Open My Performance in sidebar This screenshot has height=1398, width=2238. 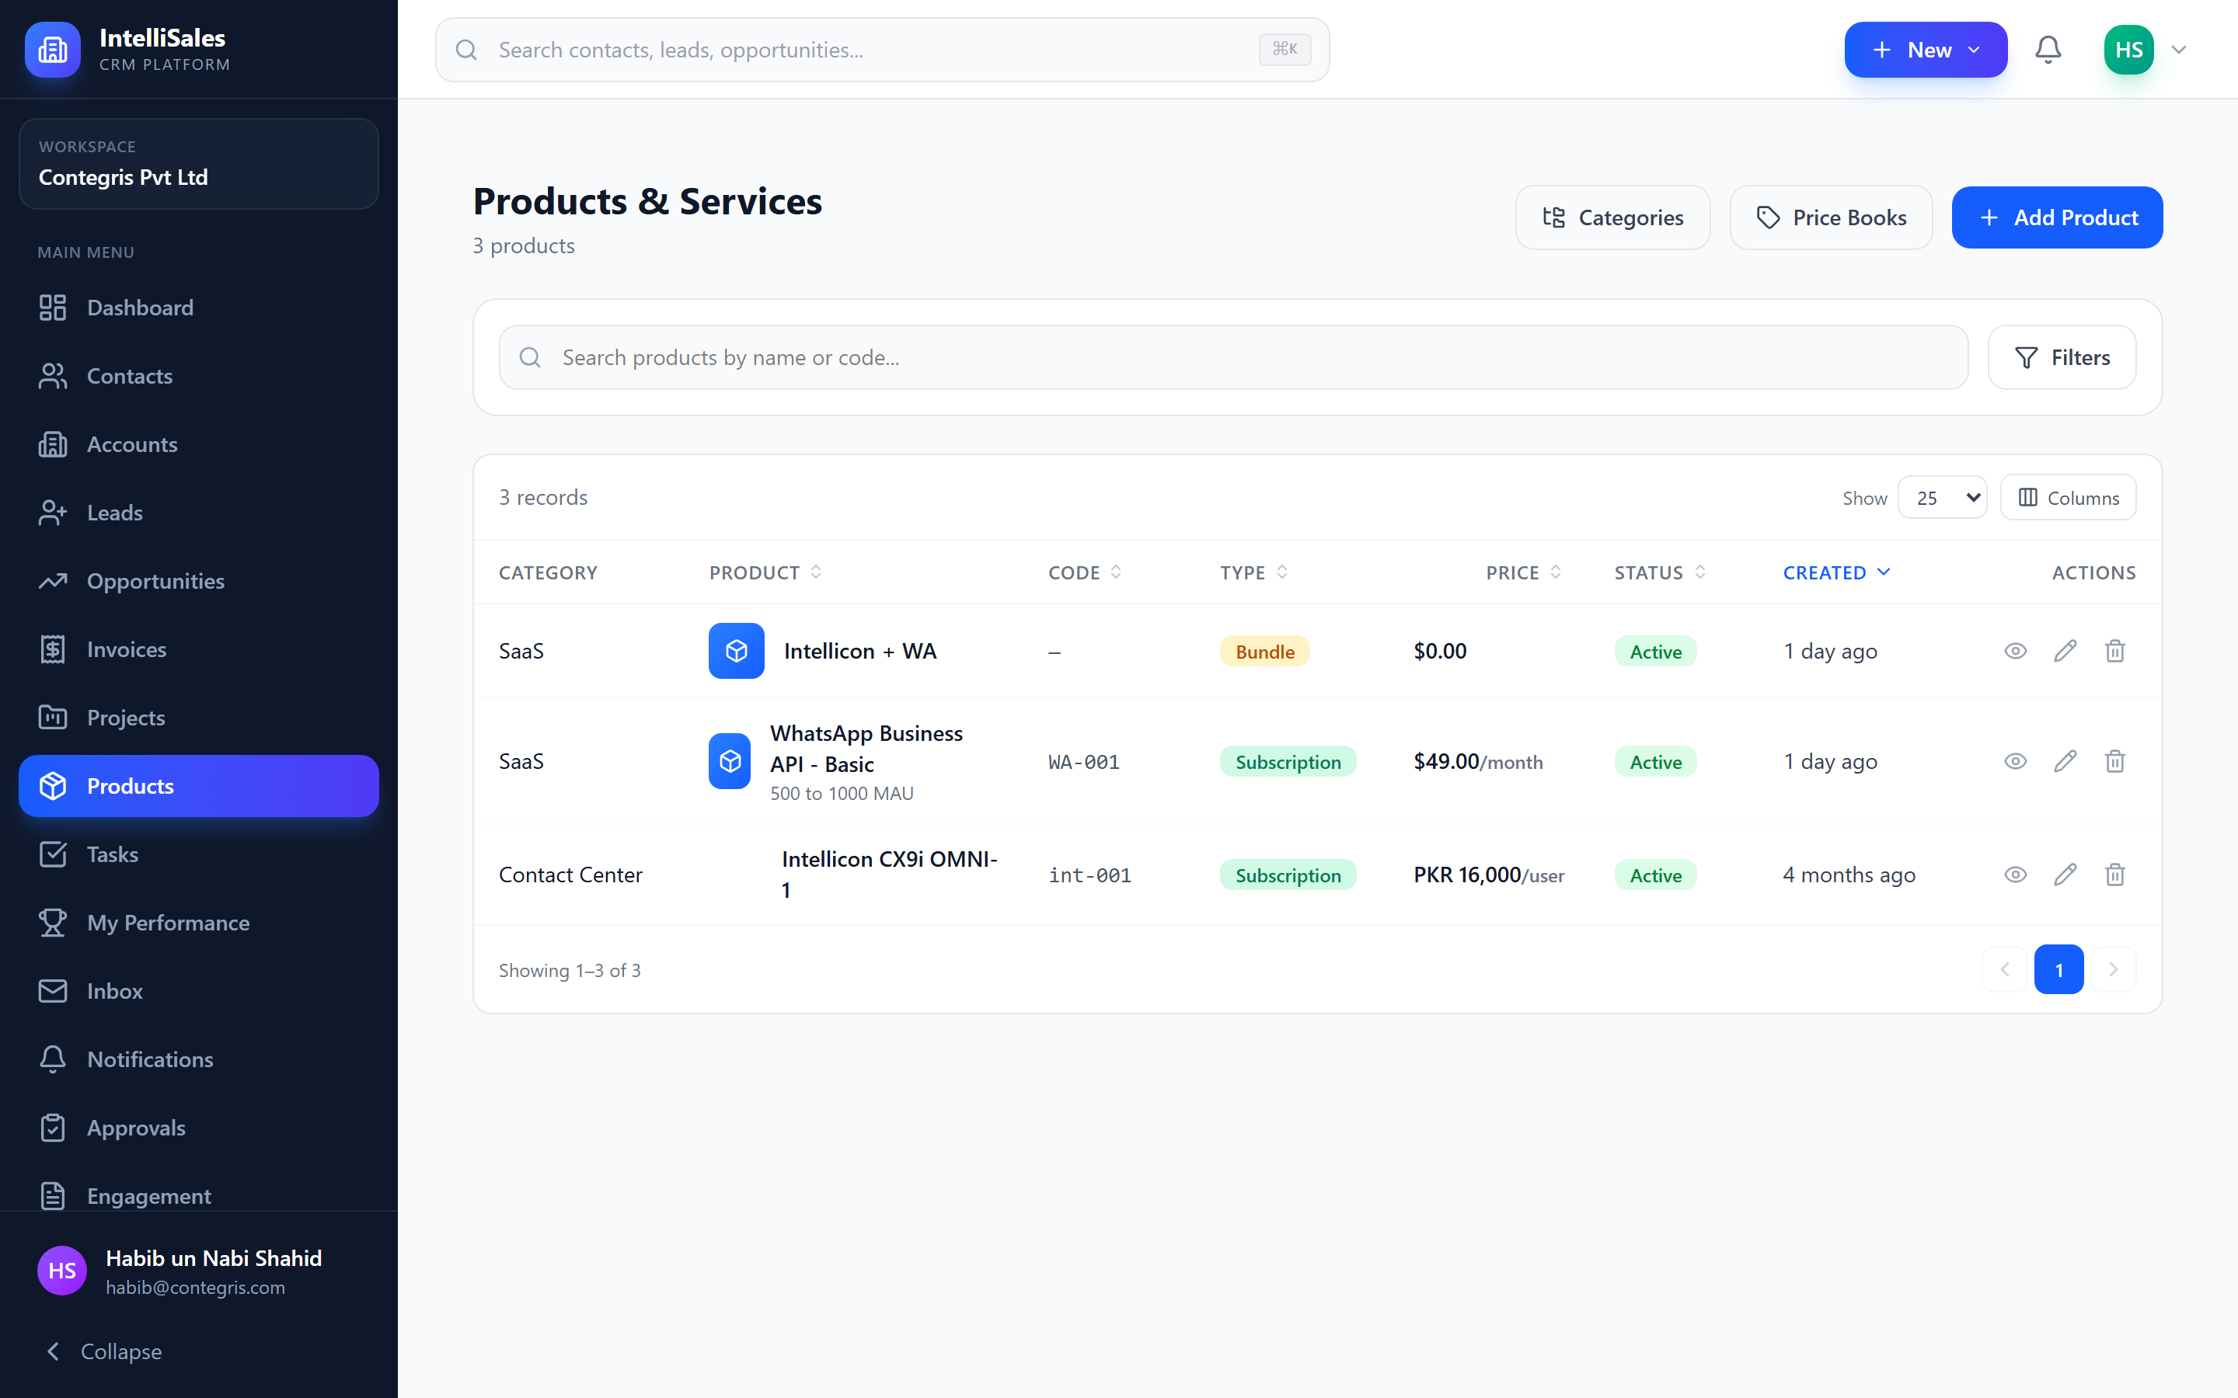[x=199, y=923]
